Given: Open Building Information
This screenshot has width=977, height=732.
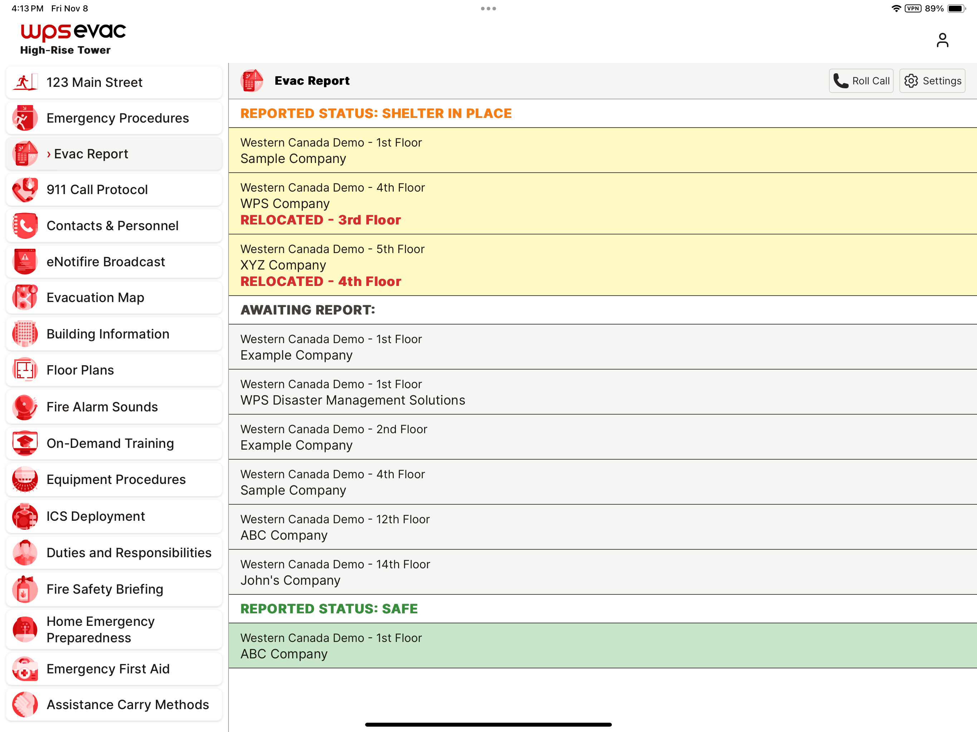Looking at the screenshot, I should (114, 334).
